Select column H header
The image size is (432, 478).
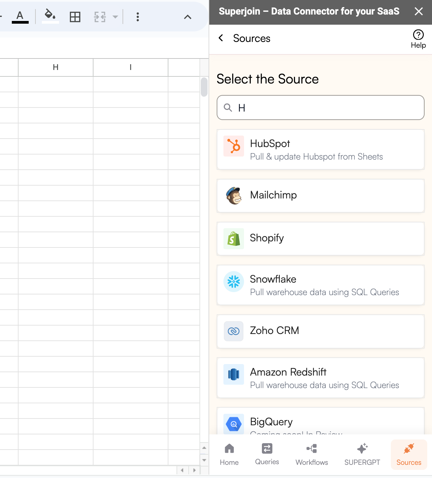pos(56,67)
